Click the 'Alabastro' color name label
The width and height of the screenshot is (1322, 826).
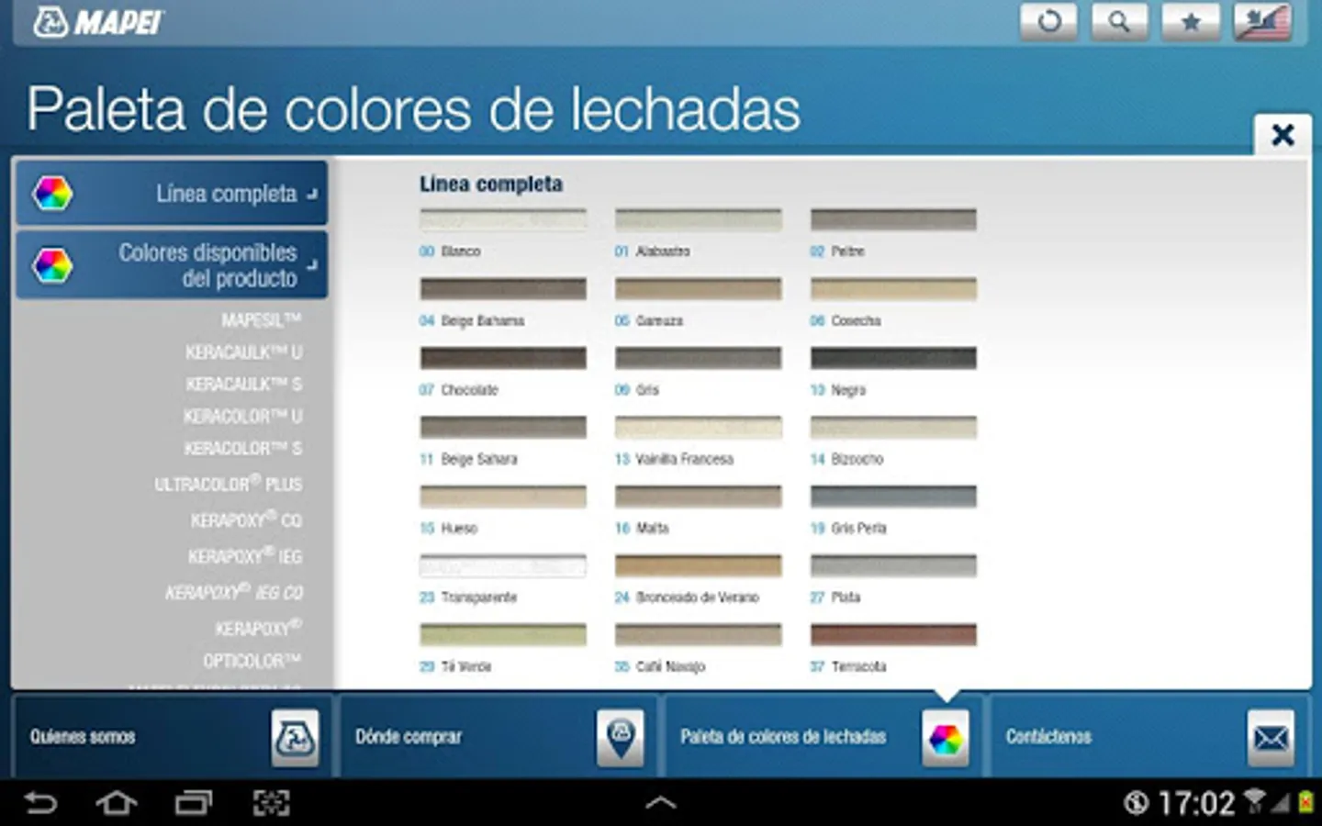[x=663, y=251]
